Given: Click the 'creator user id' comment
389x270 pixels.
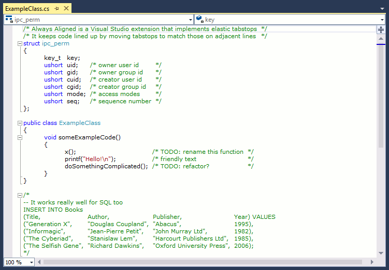Looking at the screenshot, I should click(120, 80).
